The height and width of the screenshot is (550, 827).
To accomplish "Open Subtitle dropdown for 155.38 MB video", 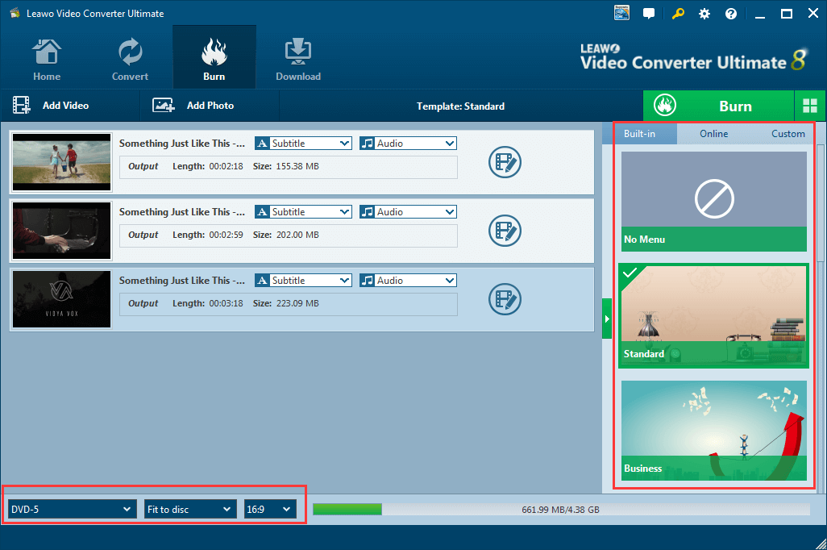I will pyautogui.click(x=303, y=144).
